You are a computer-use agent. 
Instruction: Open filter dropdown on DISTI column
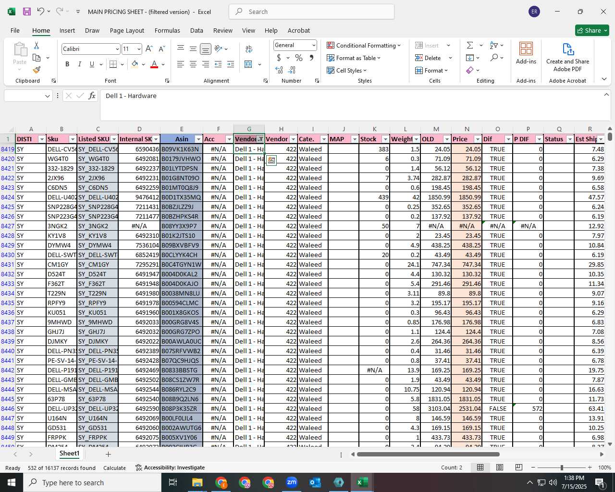click(41, 139)
